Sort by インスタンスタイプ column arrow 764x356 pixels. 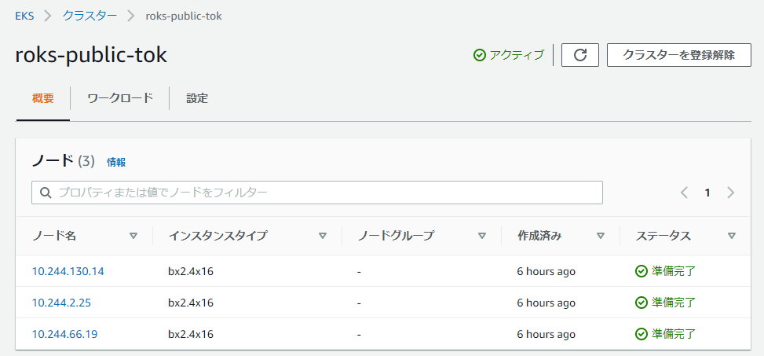[322, 236]
